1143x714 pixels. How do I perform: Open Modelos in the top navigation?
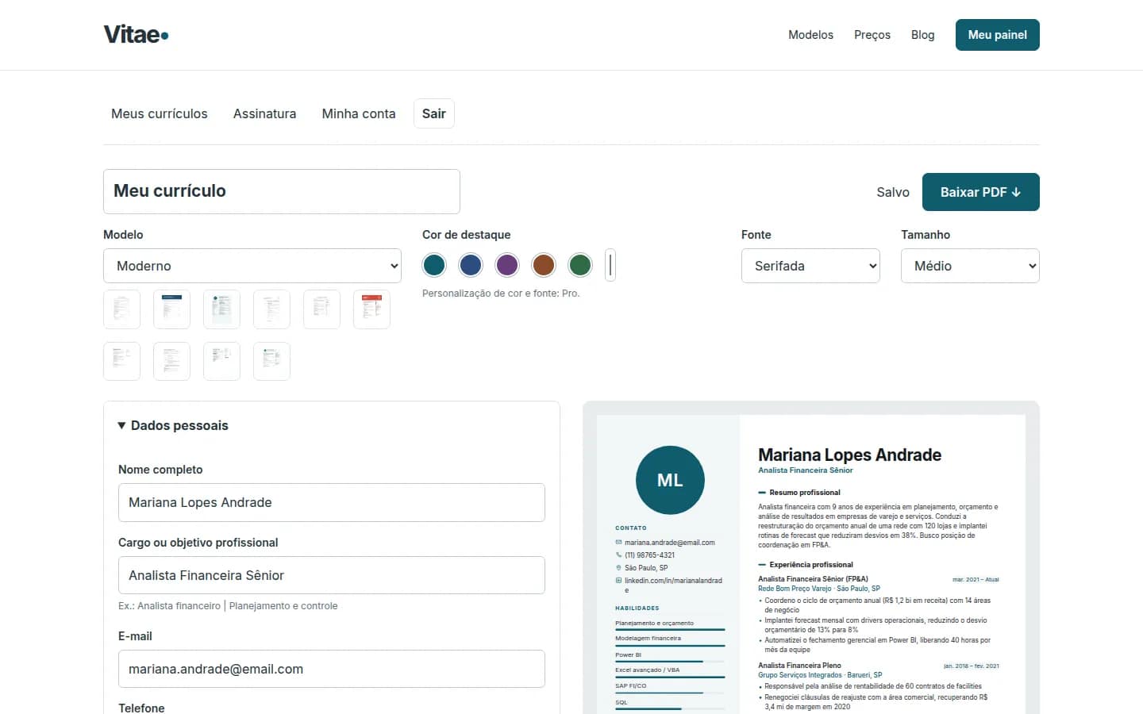click(x=810, y=35)
